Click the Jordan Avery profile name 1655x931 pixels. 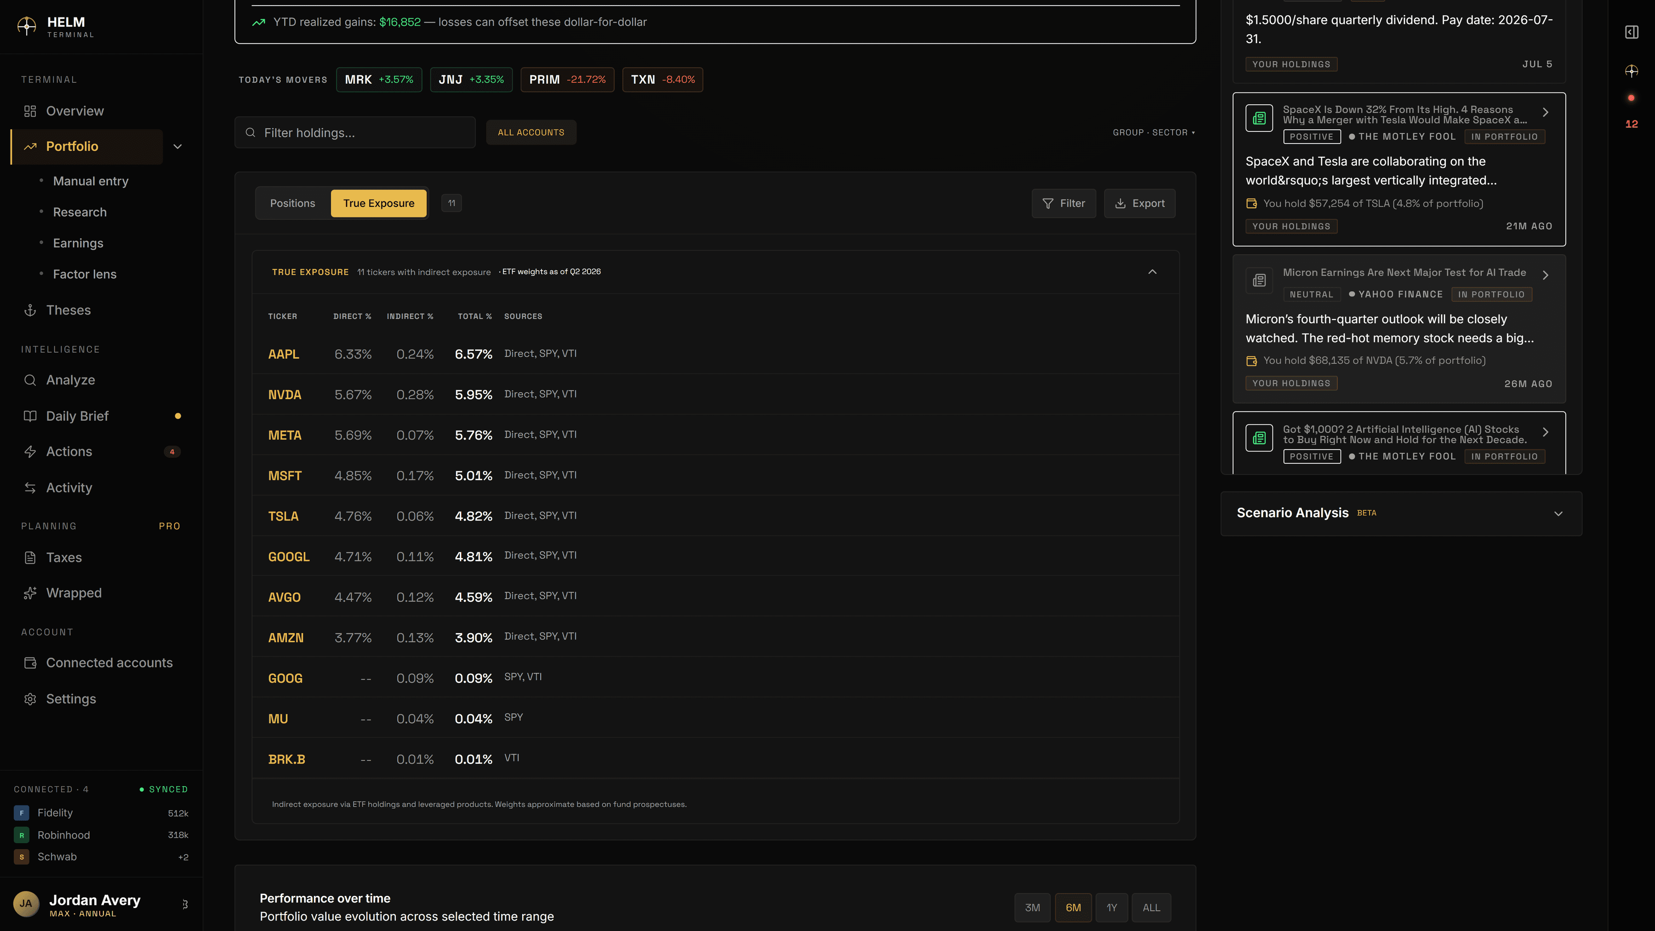[95, 900]
